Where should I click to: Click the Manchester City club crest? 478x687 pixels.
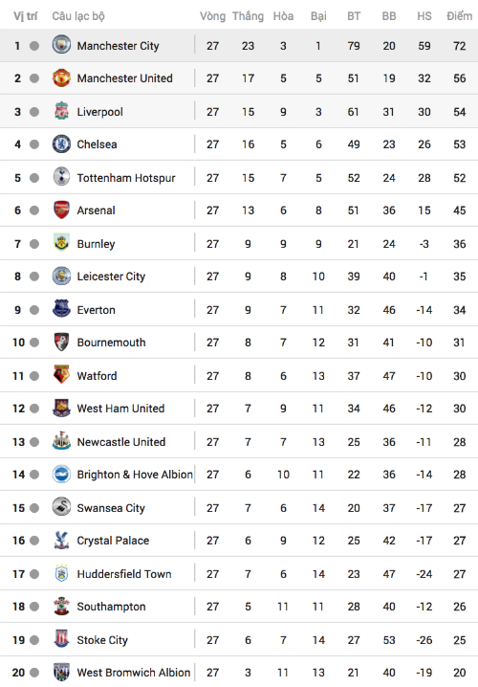pyautogui.click(x=61, y=45)
